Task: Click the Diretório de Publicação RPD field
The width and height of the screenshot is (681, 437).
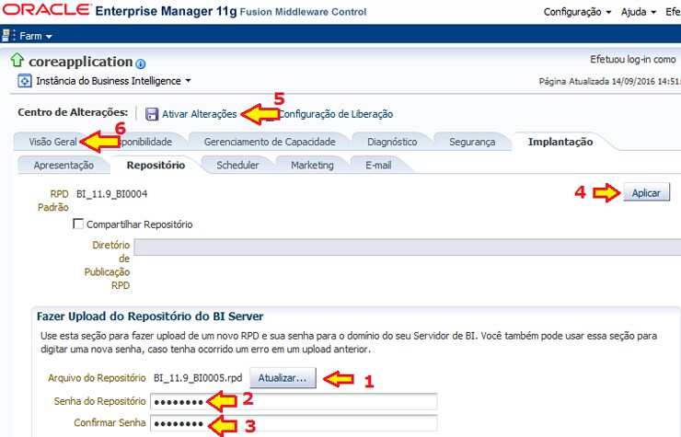Action: tap(408, 247)
